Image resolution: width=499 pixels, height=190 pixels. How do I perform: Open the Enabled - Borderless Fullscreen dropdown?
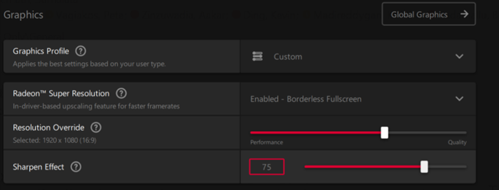coord(358,99)
